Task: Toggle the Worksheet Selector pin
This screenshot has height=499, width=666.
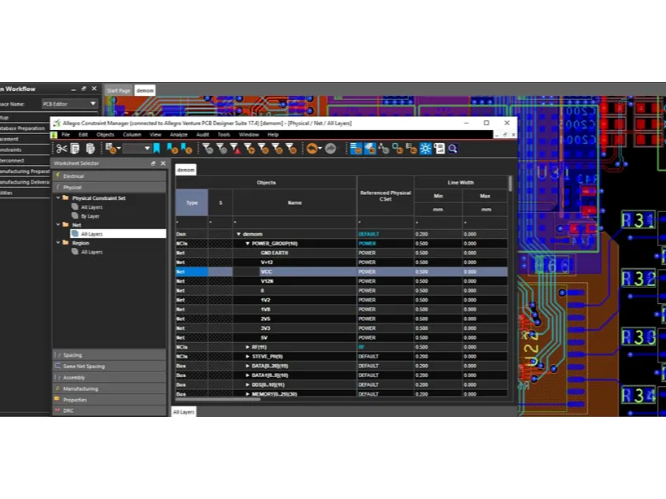Action: [x=153, y=163]
